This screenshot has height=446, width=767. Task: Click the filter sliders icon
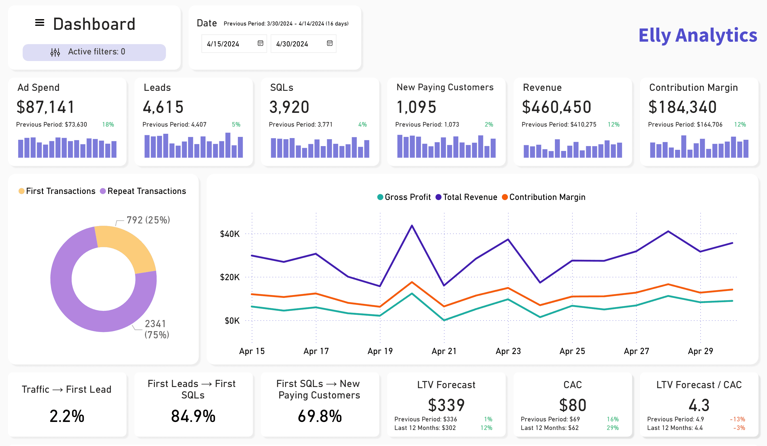click(55, 52)
